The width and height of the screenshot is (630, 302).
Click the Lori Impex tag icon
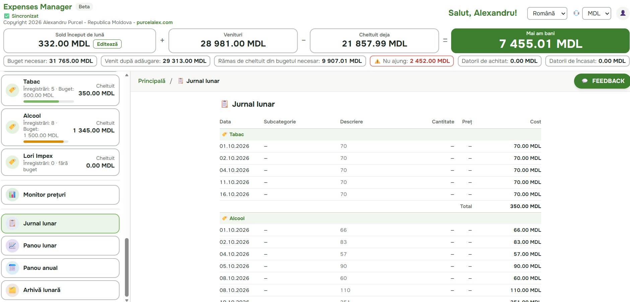(12, 162)
